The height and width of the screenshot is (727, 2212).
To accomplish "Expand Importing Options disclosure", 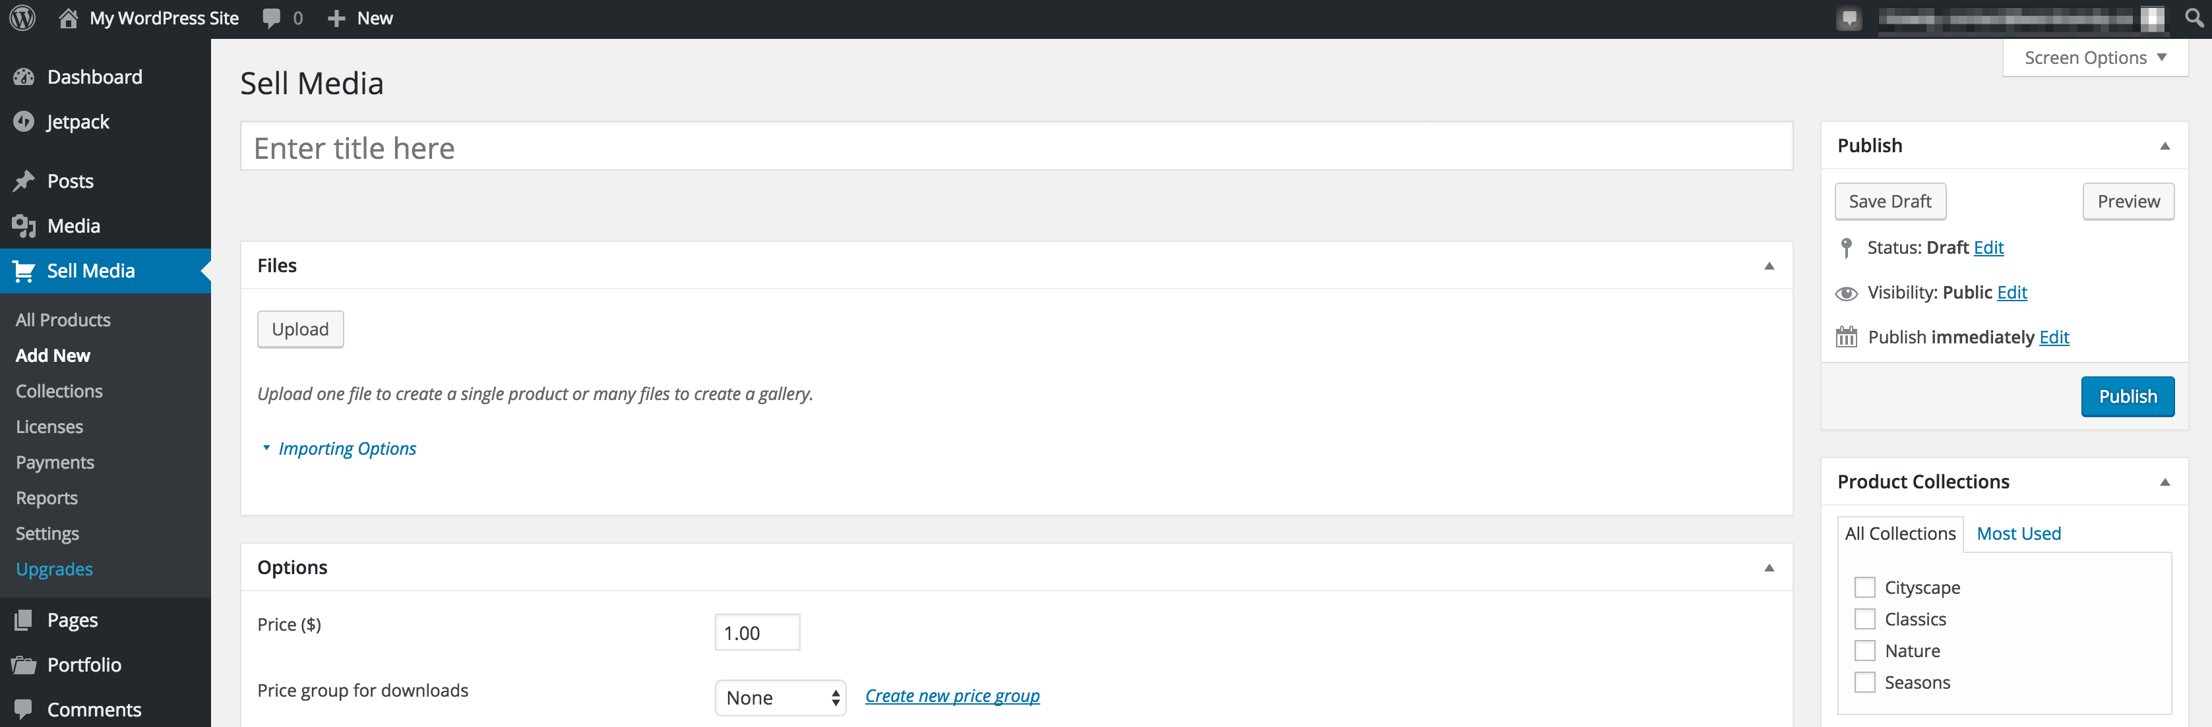I will 346,449.
